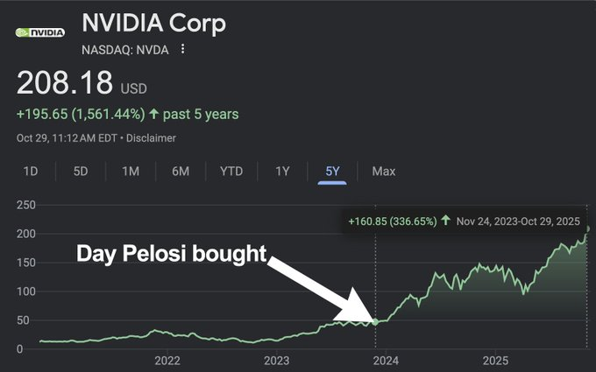
Task: Click the NVIDIA Corp title
Action: [153, 24]
